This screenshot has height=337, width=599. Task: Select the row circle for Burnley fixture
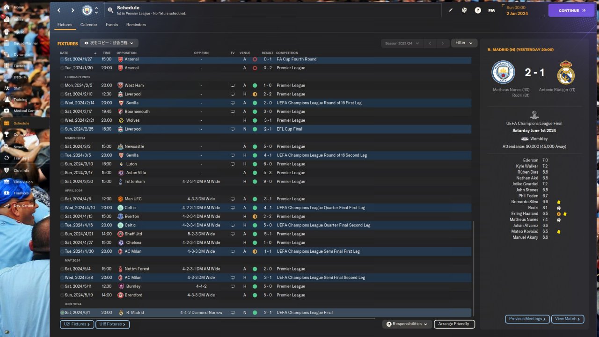[x=62, y=286]
